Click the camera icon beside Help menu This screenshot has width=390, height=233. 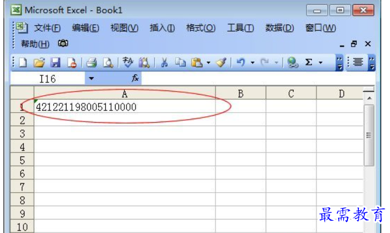click(63, 43)
